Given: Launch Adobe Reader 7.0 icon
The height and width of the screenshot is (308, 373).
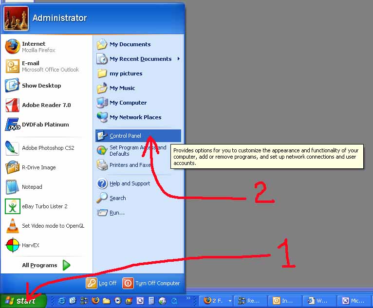Looking at the screenshot, I should (12, 105).
